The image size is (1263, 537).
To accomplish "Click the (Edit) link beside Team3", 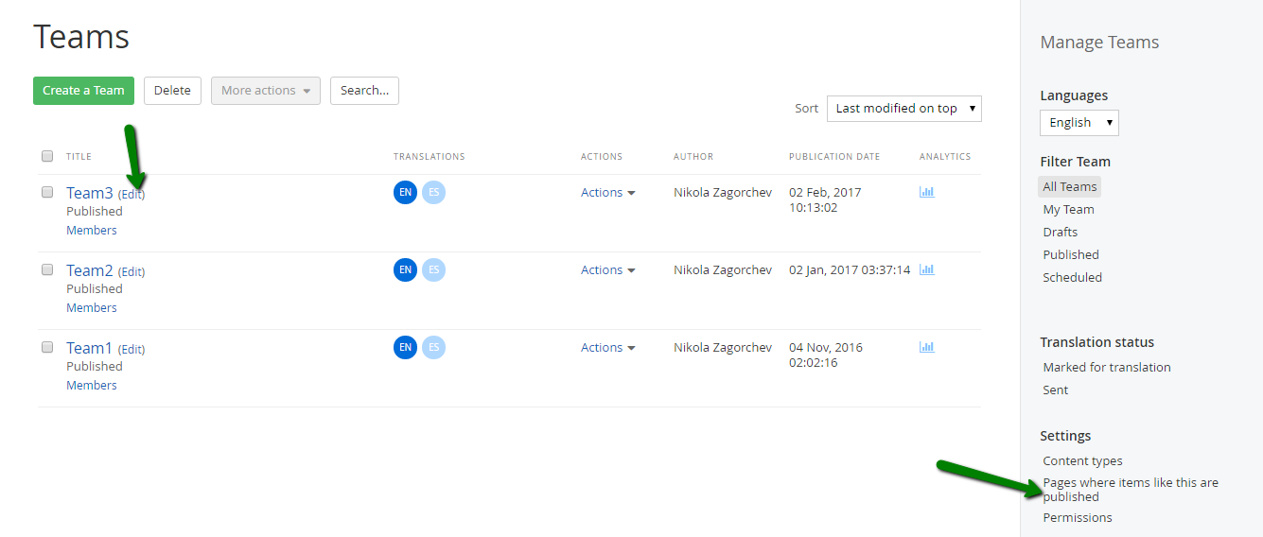I will pyautogui.click(x=132, y=194).
